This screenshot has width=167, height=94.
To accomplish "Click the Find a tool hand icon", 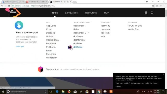I will tap(19, 25).
